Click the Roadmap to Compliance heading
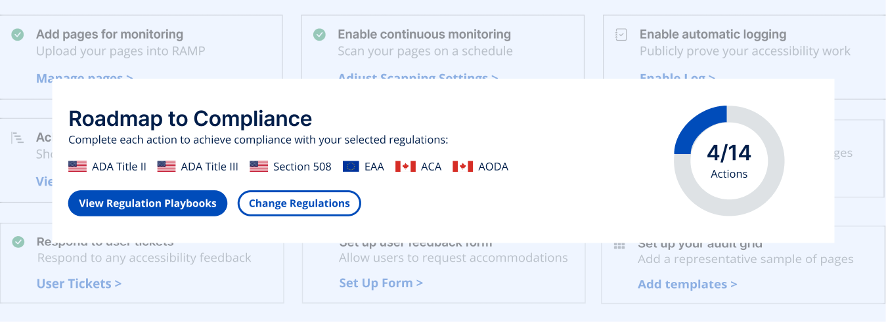 190,119
